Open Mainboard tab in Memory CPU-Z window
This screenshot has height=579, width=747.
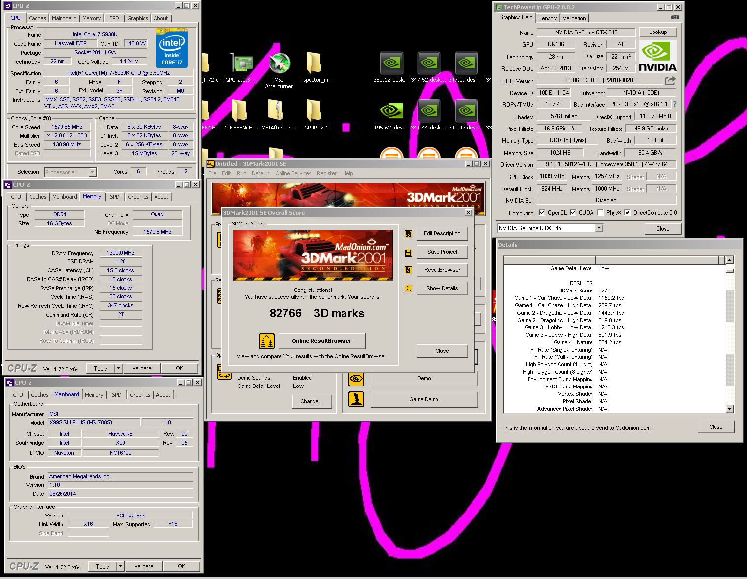(x=64, y=197)
